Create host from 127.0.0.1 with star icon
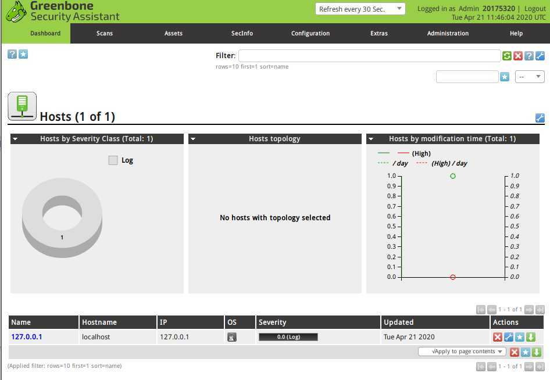Screen dimensions: 550x380 (520, 337)
